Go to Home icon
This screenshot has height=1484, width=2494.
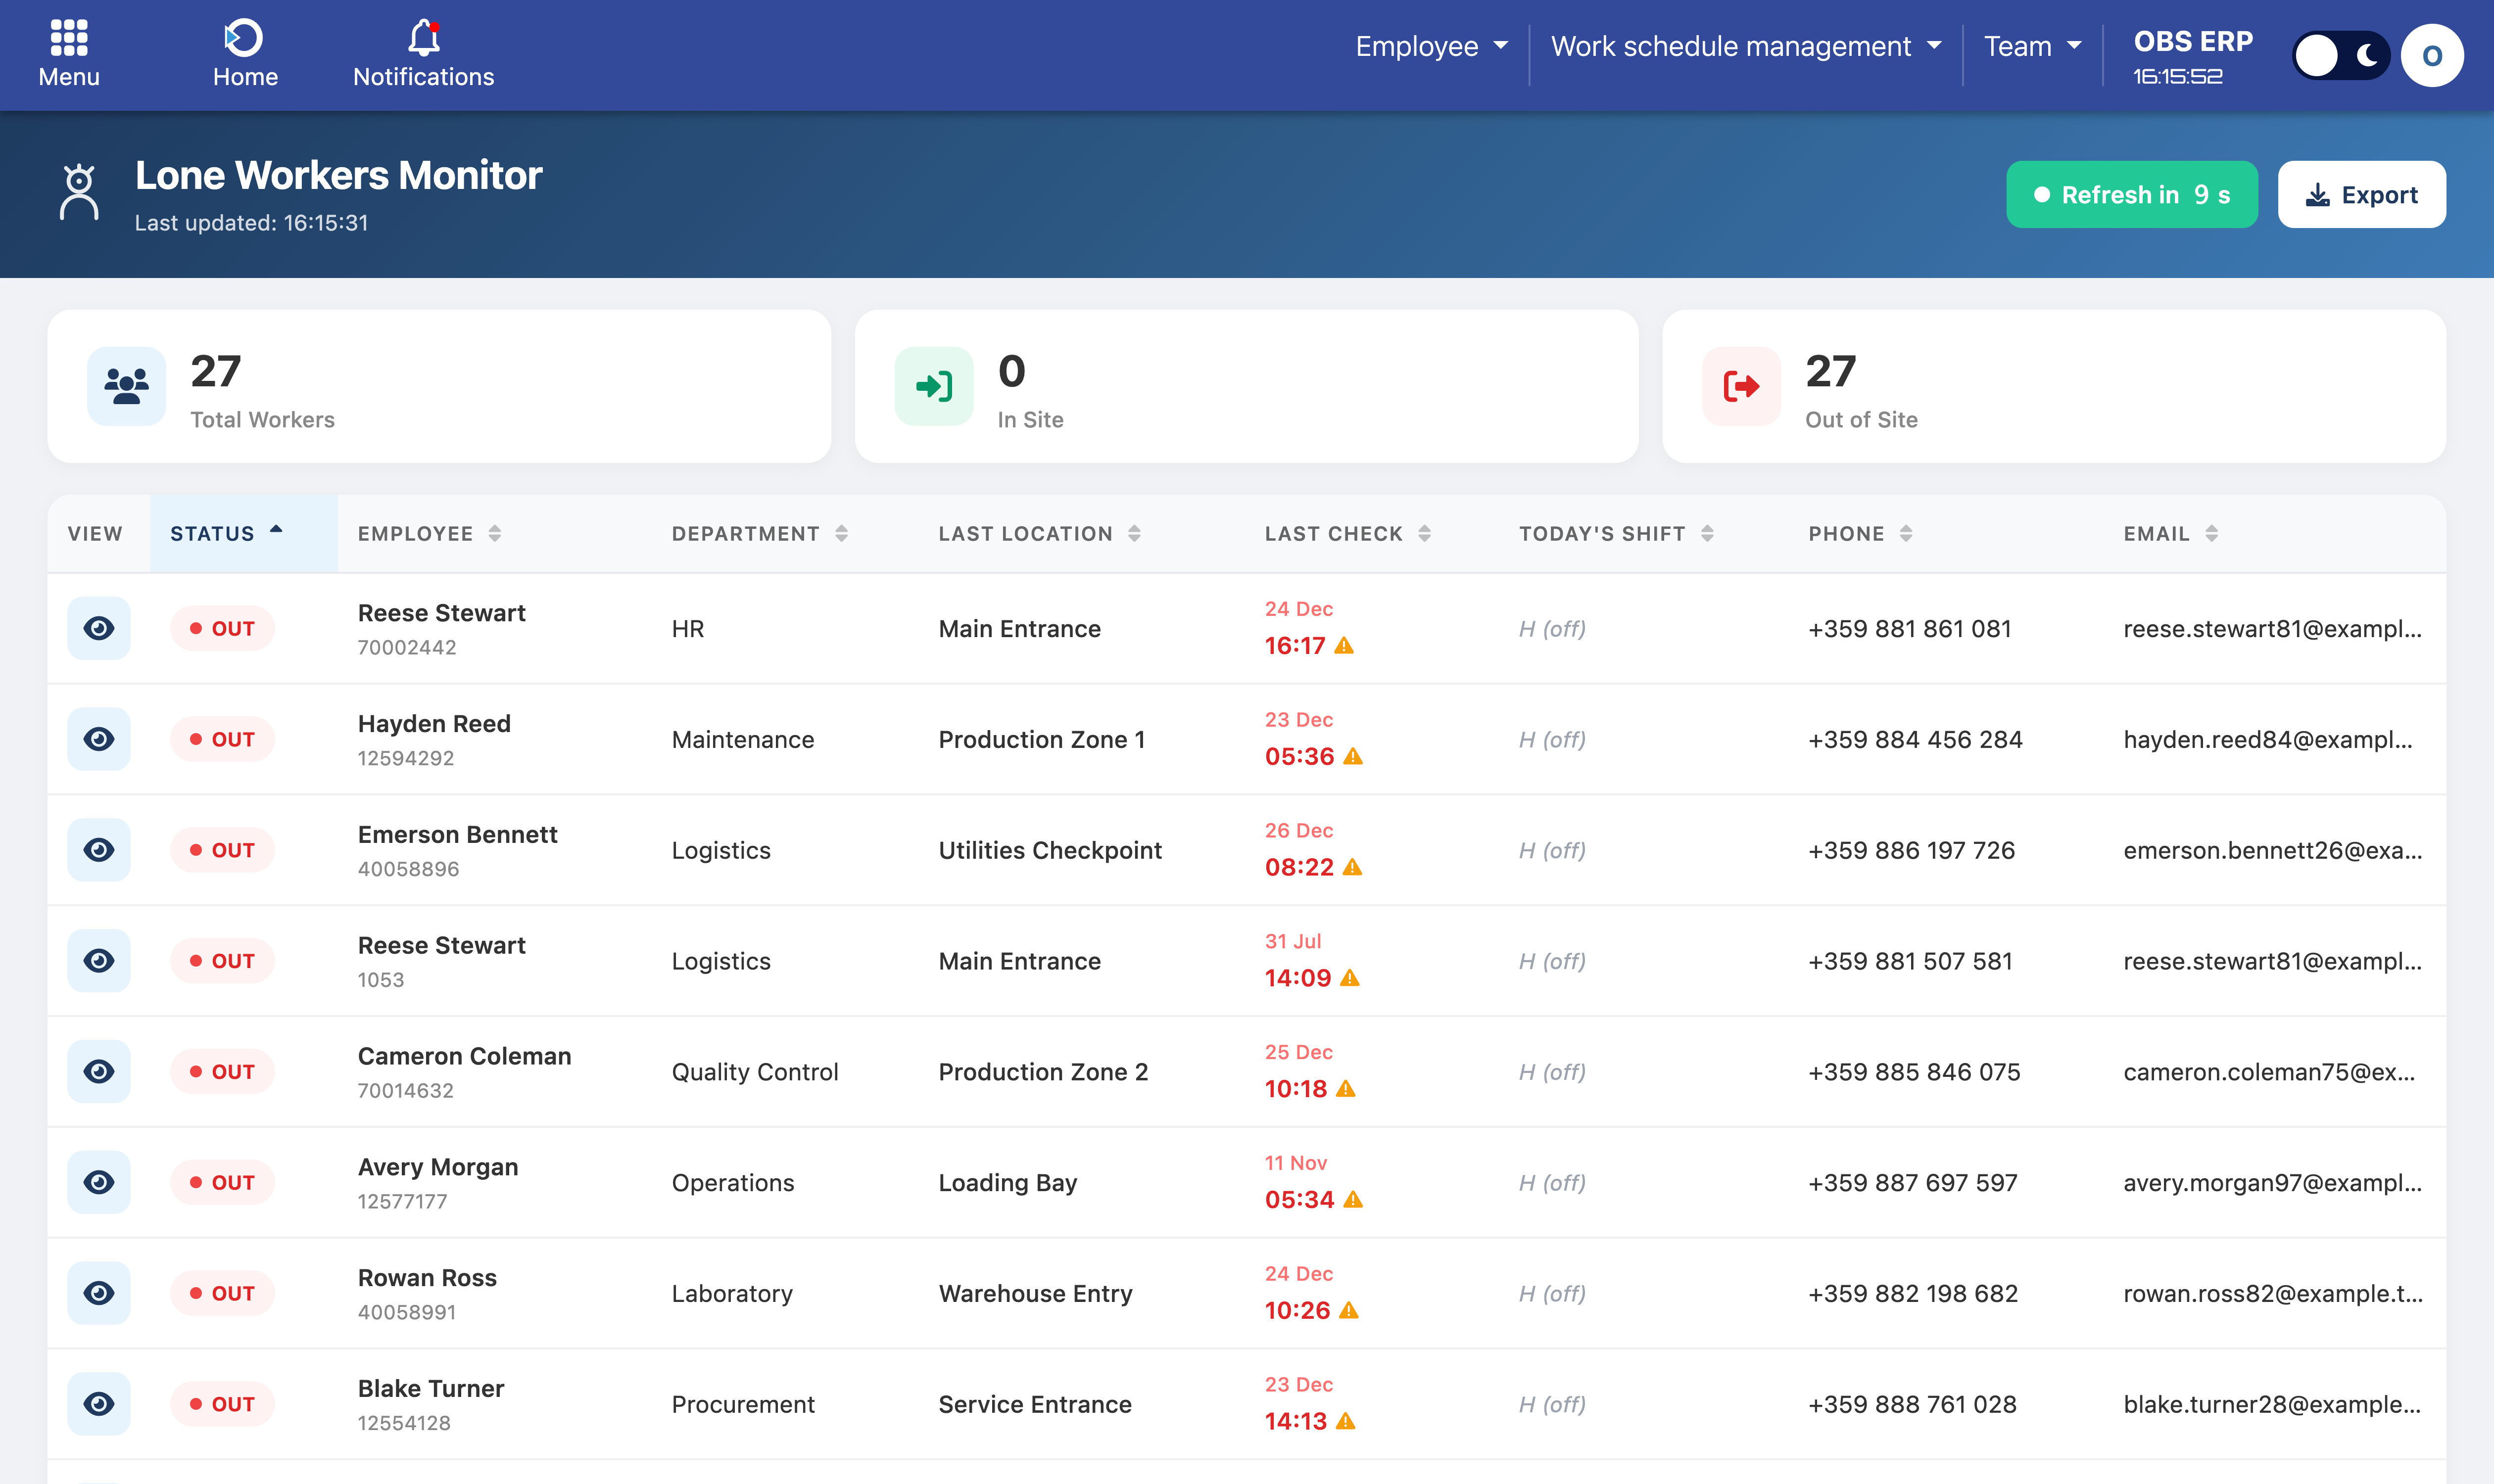[244, 38]
